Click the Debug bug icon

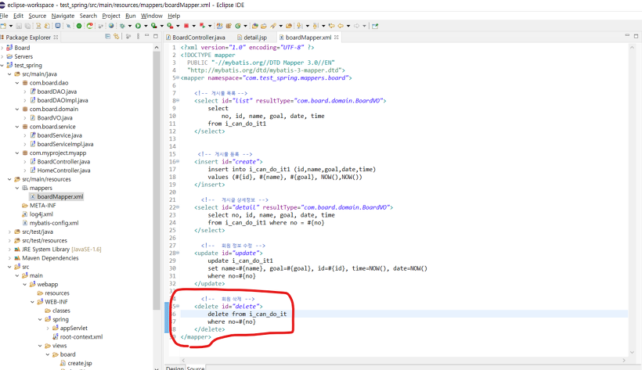coord(122,26)
